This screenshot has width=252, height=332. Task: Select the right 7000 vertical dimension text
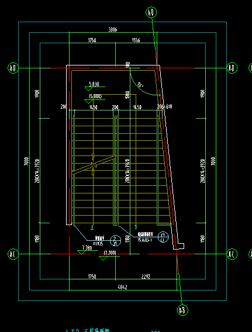point(213,161)
